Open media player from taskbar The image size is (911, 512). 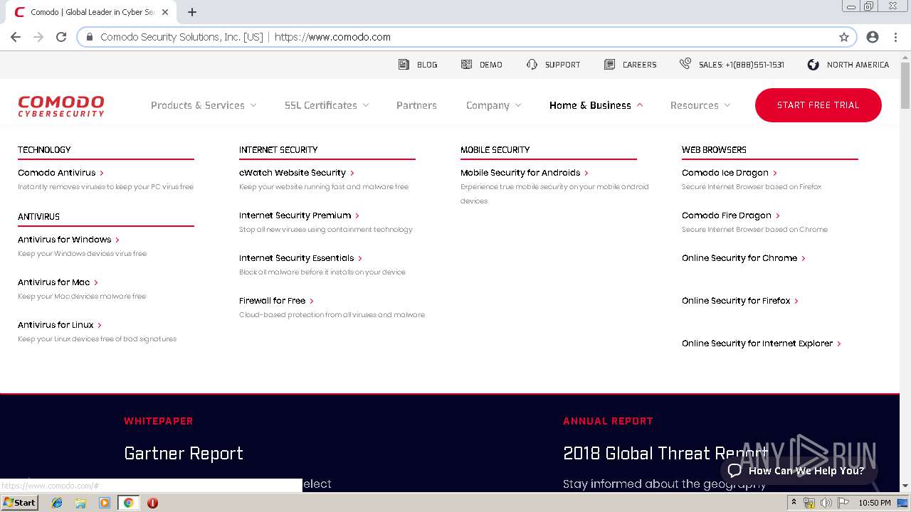(105, 503)
